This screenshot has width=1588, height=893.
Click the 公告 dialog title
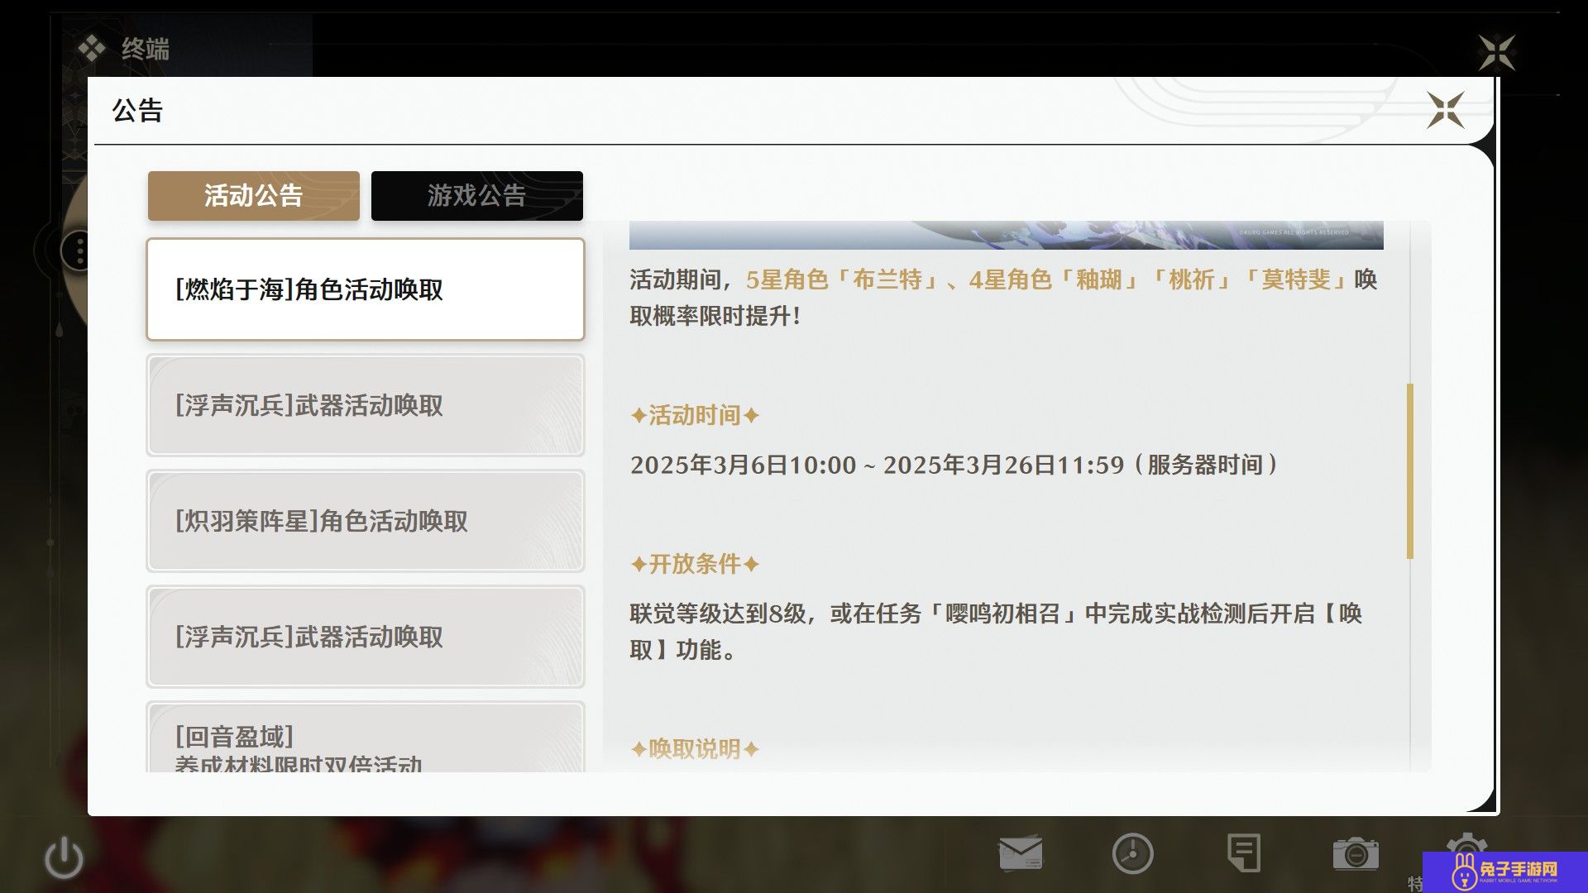tap(137, 111)
